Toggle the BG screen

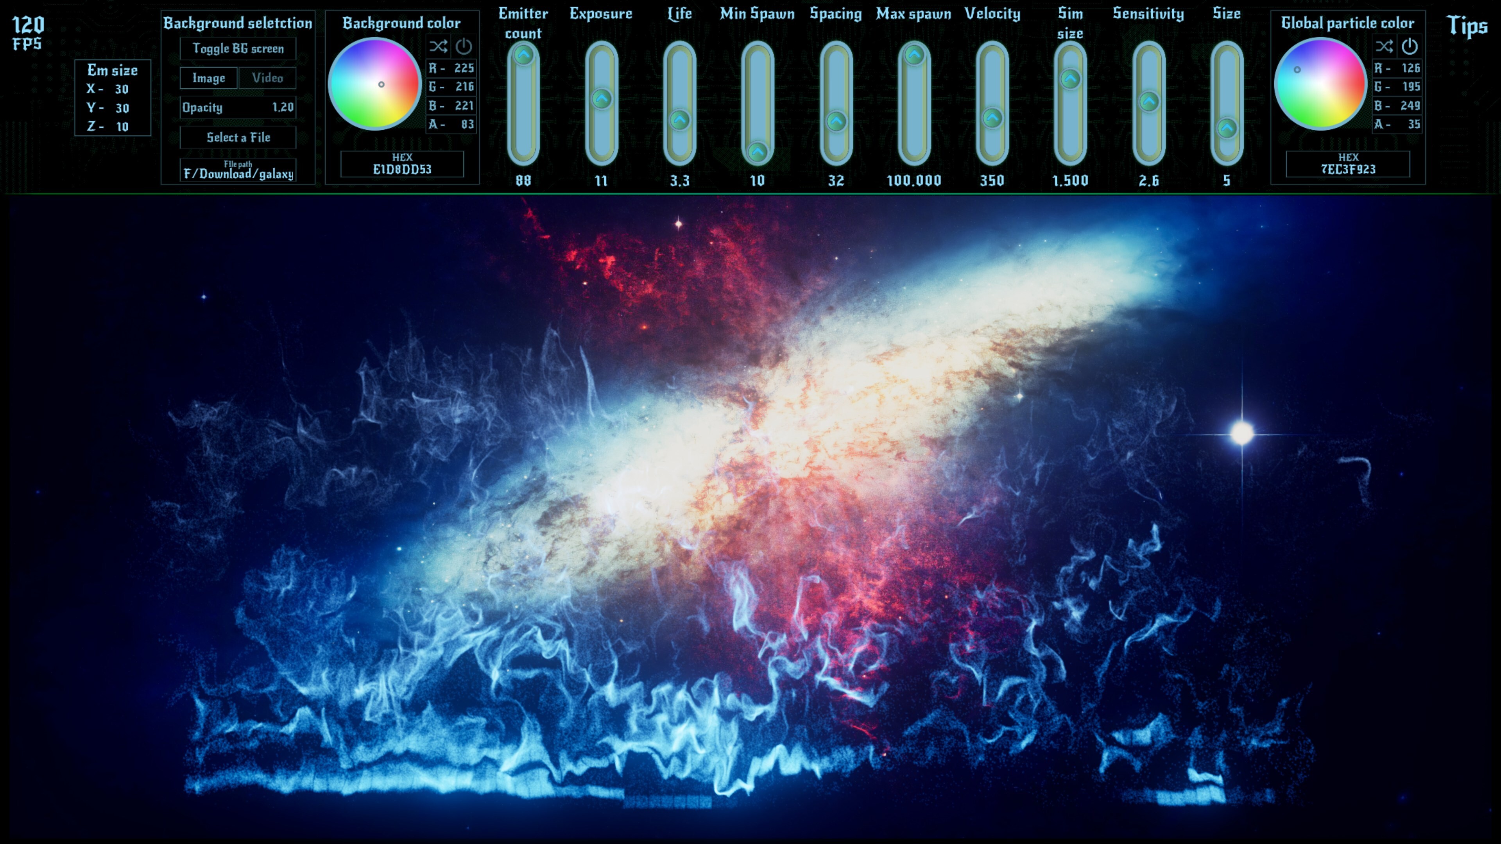[238, 48]
